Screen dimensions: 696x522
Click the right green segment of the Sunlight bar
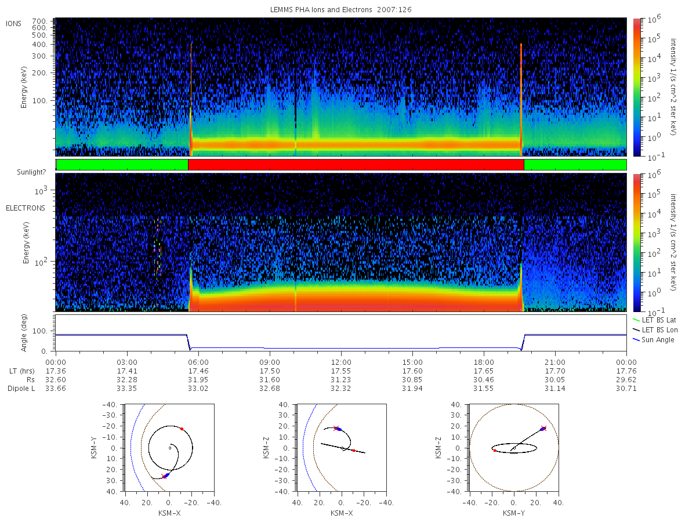click(575, 165)
